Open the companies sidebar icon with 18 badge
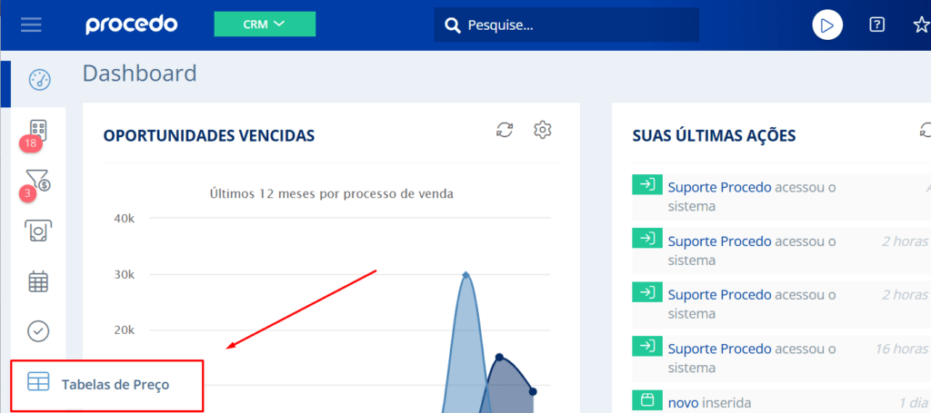 click(38, 130)
